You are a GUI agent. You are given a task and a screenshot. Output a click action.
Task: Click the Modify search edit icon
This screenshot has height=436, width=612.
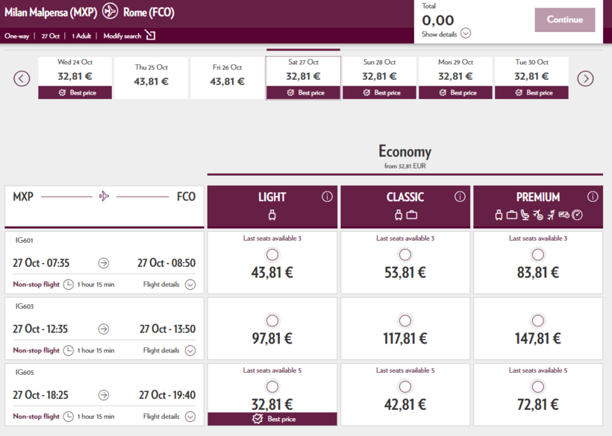(x=151, y=36)
